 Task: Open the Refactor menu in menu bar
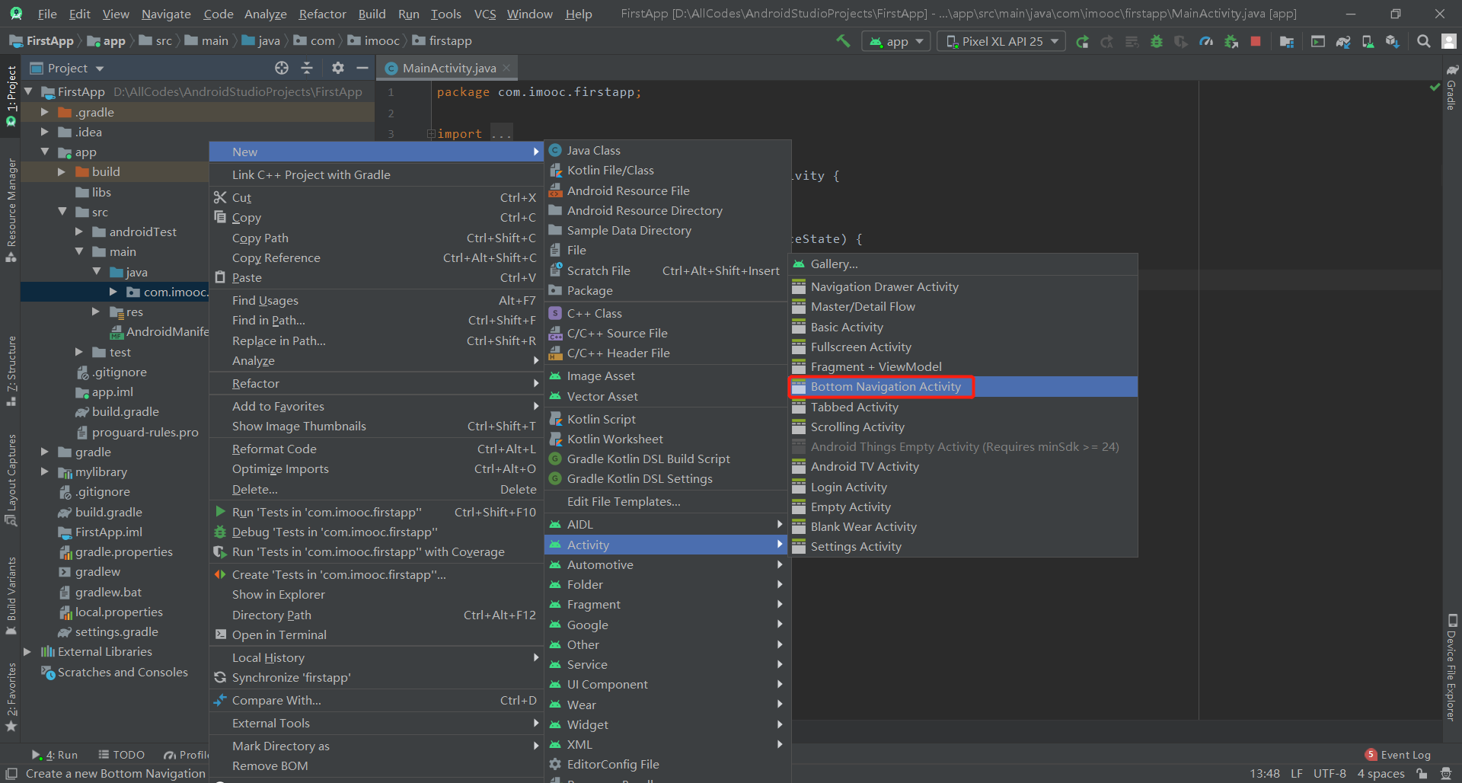pos(322,14)
